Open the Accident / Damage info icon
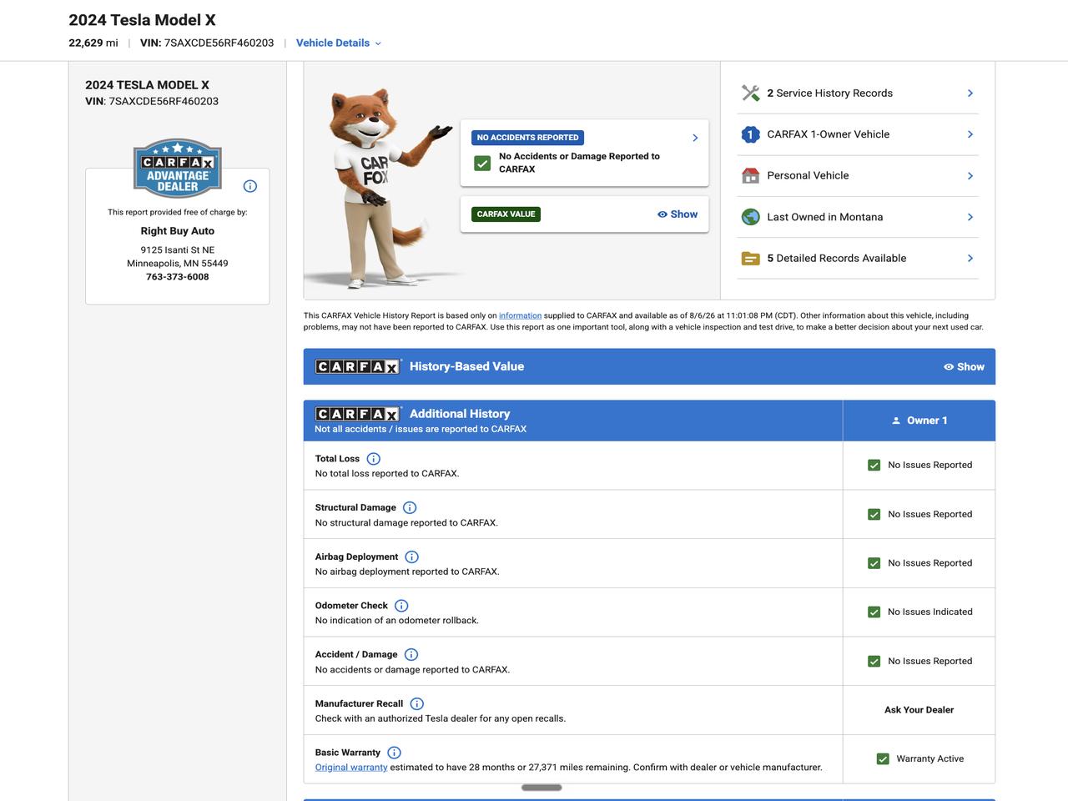 [411, 654]
